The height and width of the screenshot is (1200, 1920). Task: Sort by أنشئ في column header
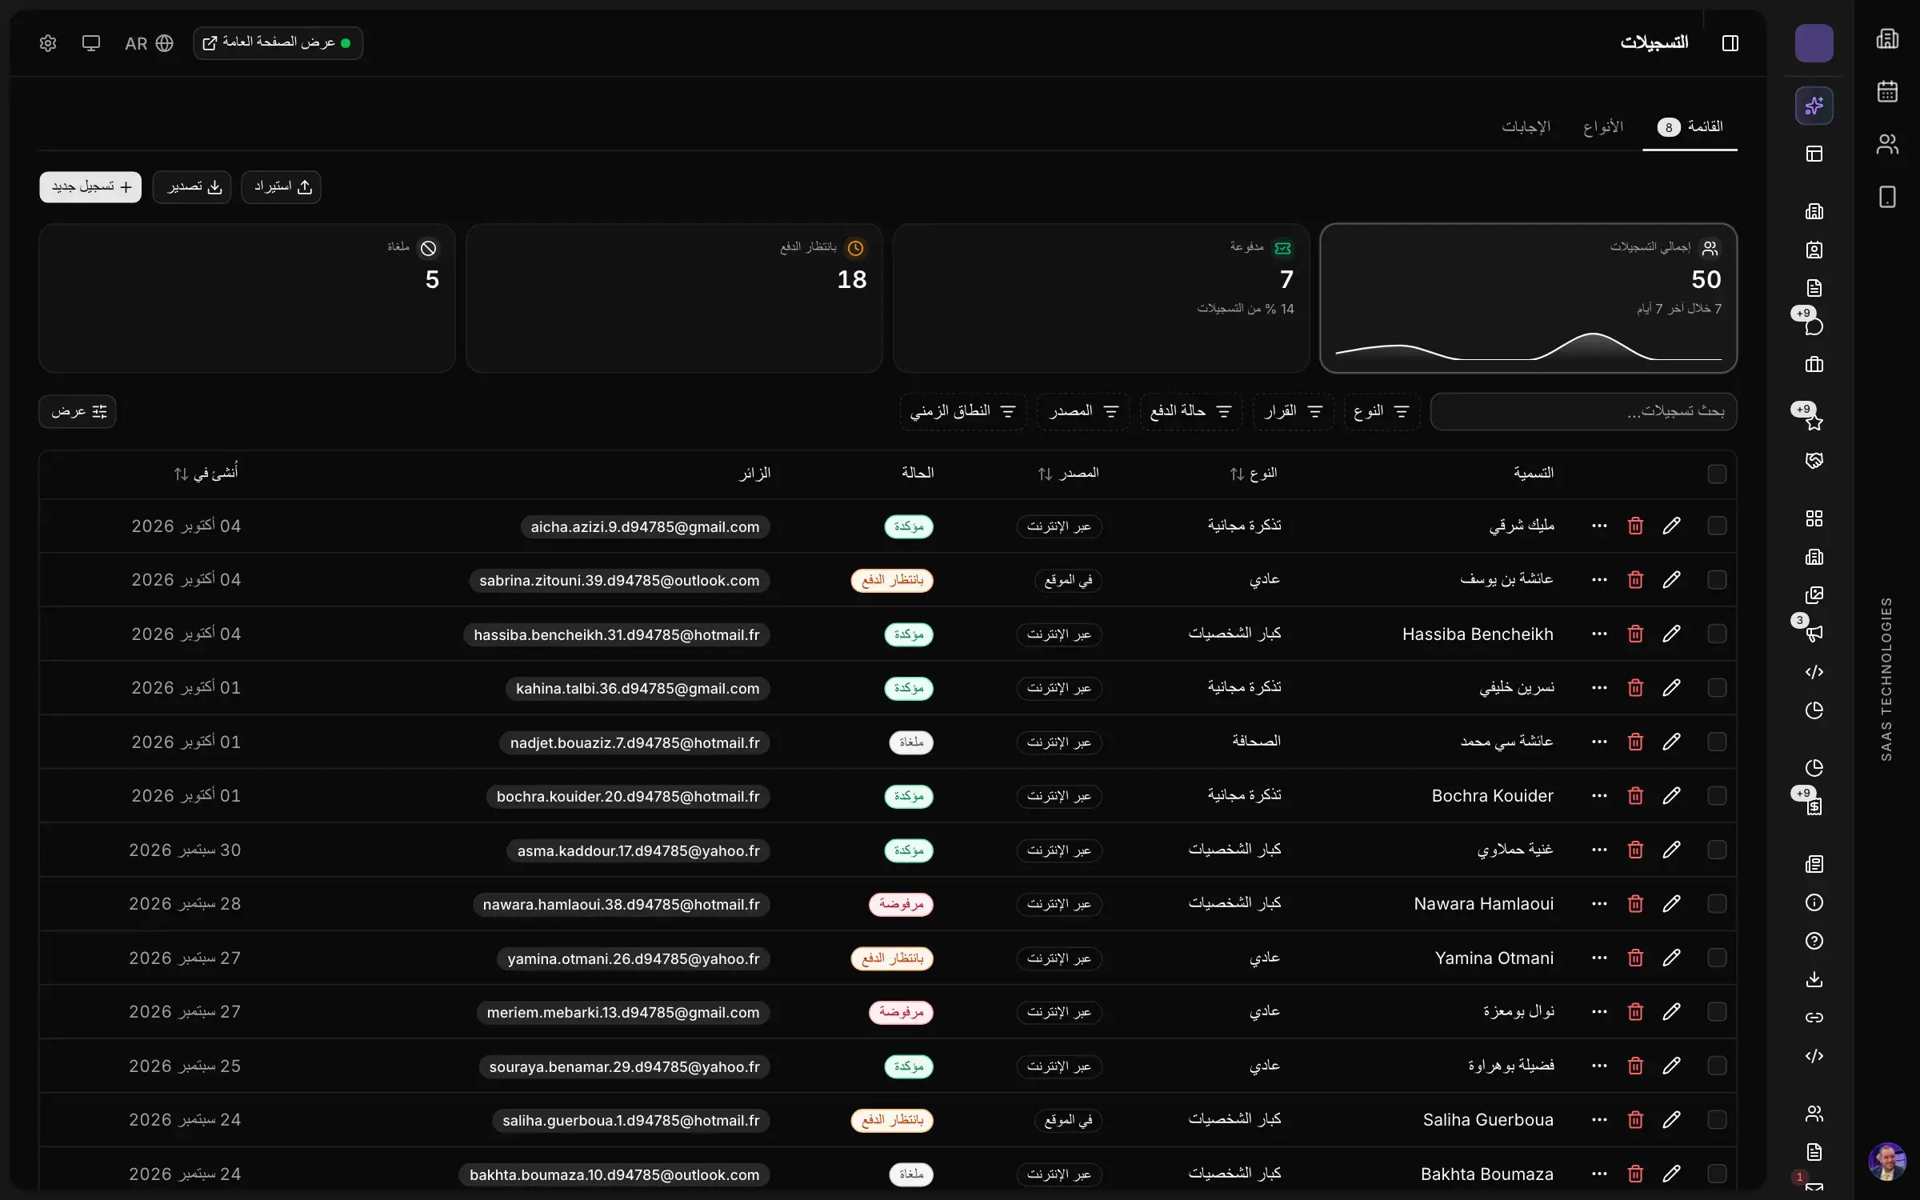pos(206,474)
